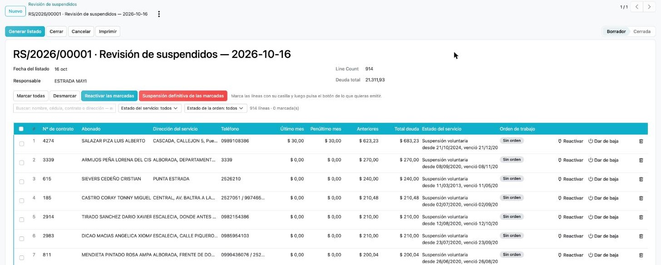661x265 pixels.
Task: Open Estado de la orden filter dropdown
Action: [x=216, y=108]
